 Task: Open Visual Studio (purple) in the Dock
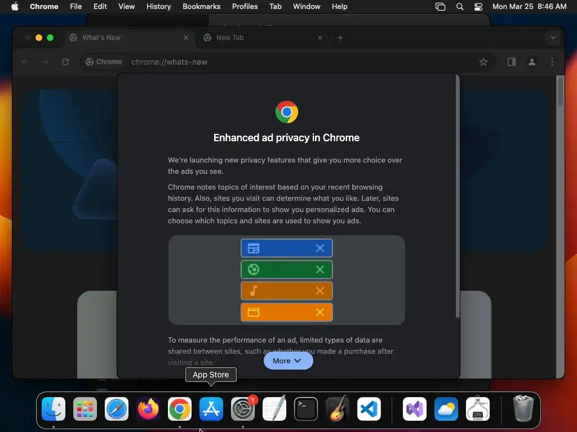click(415, 409)
